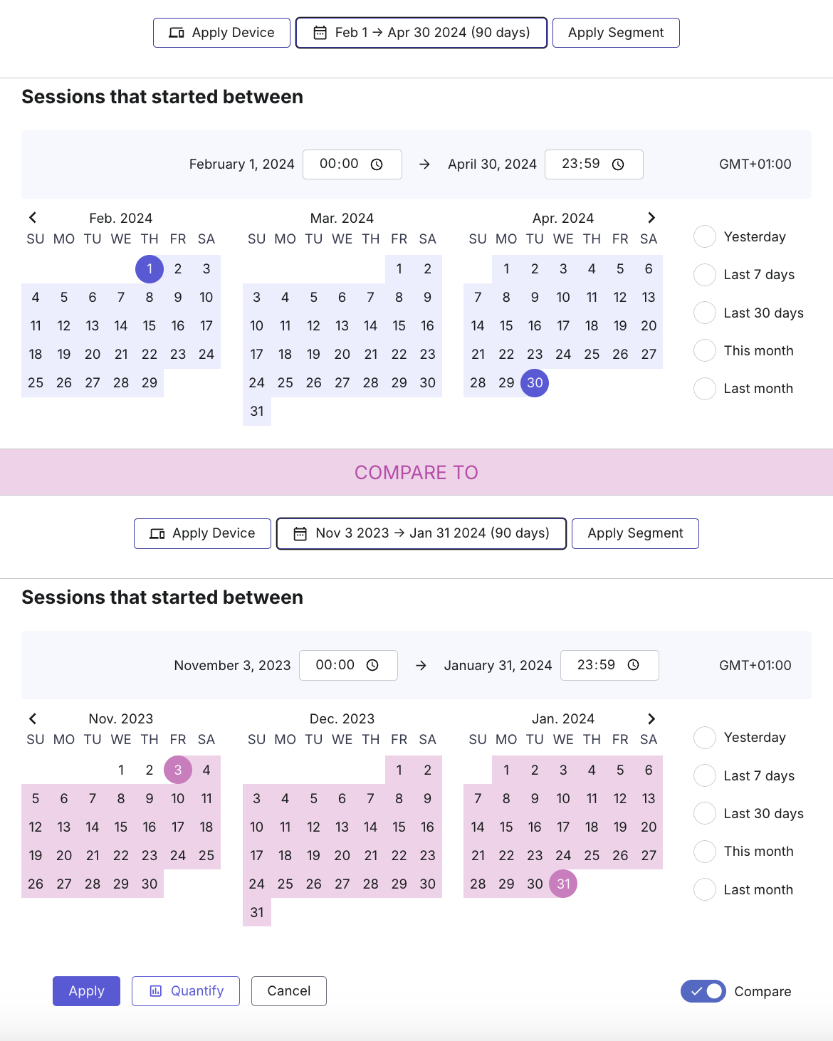Click clock icon in January 23:59 end time field
The width and height of the screenshot is (833, 1041).
pyautogui.click(x=634, y=665)
